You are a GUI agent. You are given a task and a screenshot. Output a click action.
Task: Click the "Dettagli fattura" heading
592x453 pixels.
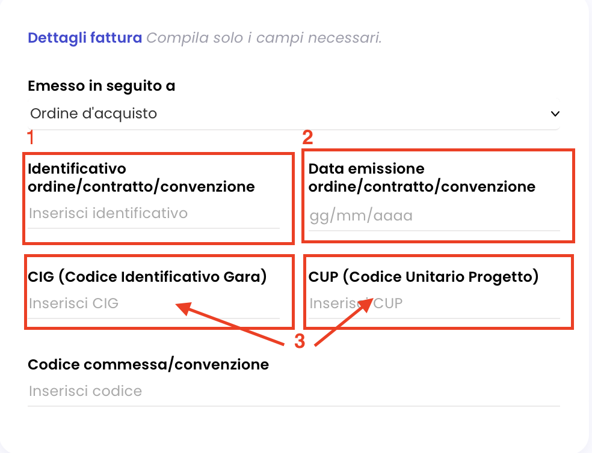[x=85, y=38]
